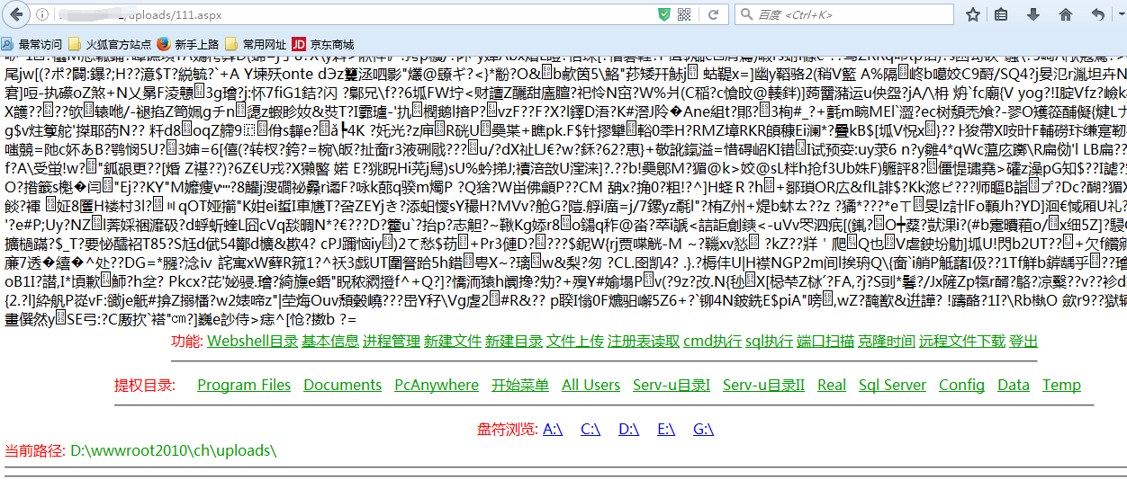The image size is (1127, 480).
Task: Open the 端口扫描 link
Action: 825,341
